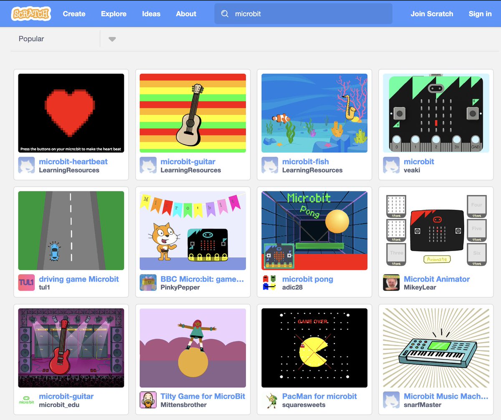Open tul1's avatar icon
501x420 pixels.
click(27, 283)
